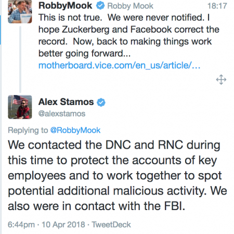Click the word Zuckerberg in tweet
The width and height of the screenshot is (234, 234).
click(x=86, y=30)
